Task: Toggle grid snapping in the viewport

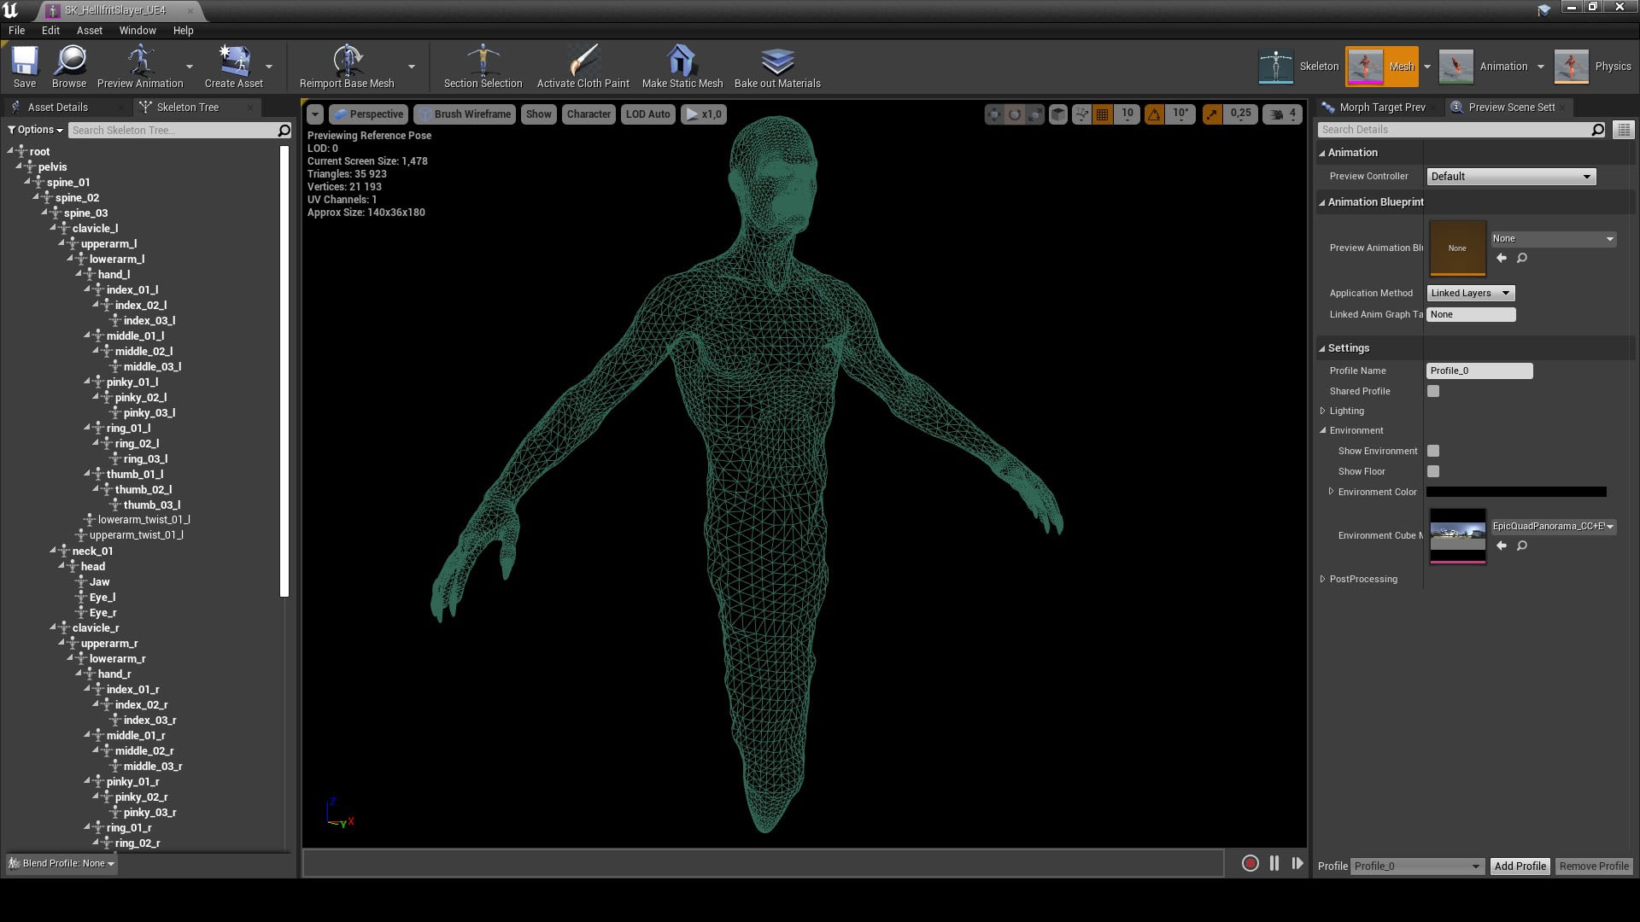Action: click(x=1100, y=114)
